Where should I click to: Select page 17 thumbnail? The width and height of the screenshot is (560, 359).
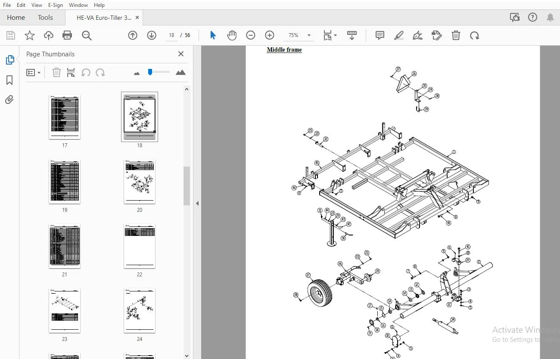point(65,117)
